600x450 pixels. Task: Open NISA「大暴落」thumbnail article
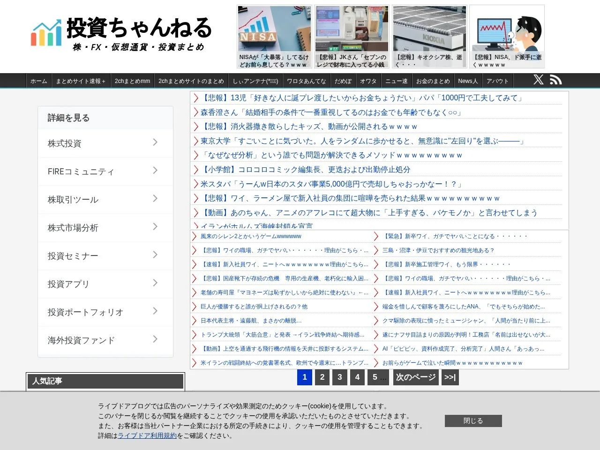274,37
